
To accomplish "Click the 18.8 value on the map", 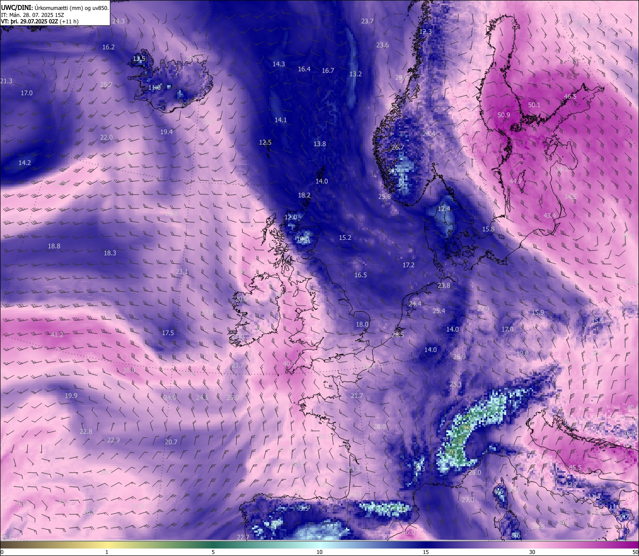I will pos(54,246).
